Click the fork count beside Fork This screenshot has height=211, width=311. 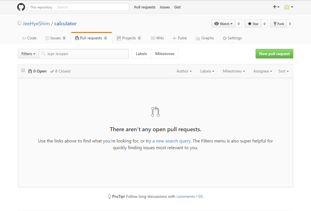(x=290, y=24)
